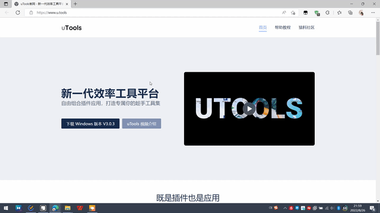380x213 pixels.
Task: Select the uTools官网 browser tab
Action: point(41,4)
